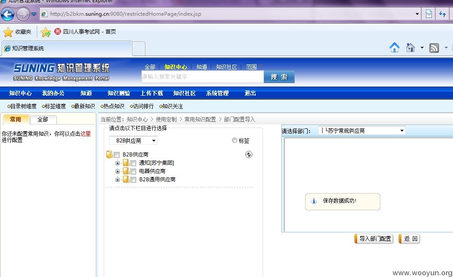Switch to the 全部 sidebar tab
This screenshot has width=453, height=277.
[x=43, y=119]
